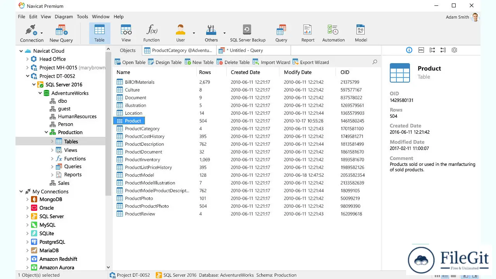Click the navigation tree scroll-down arrow
The image size is (496, 279).
pos(108,267)
